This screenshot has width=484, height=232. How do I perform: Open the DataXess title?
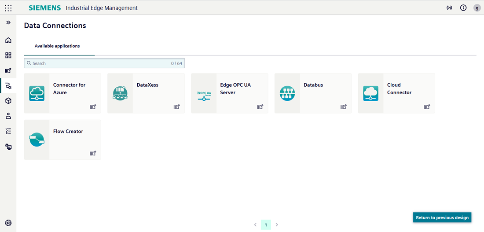point(147,85)
